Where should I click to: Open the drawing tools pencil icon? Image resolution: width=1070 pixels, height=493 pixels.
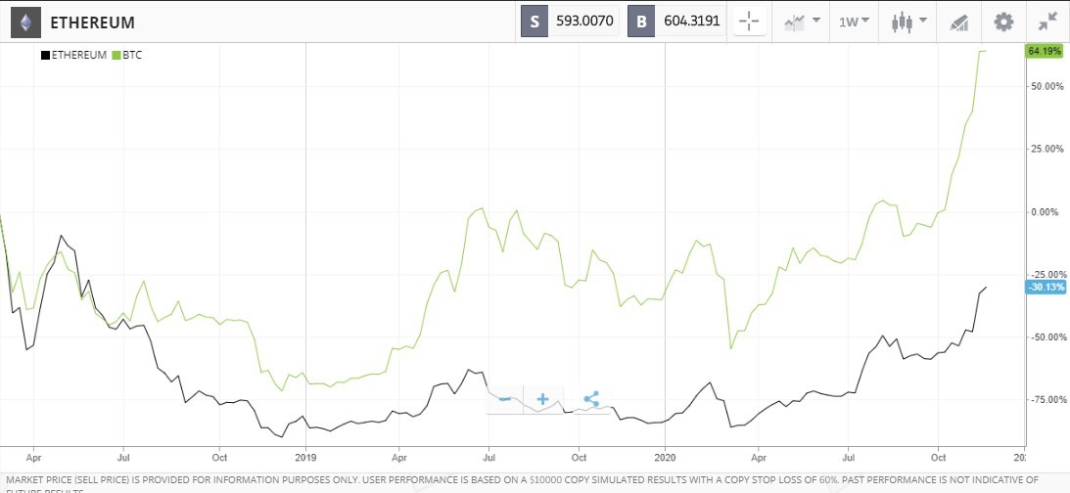coord(958,22)
